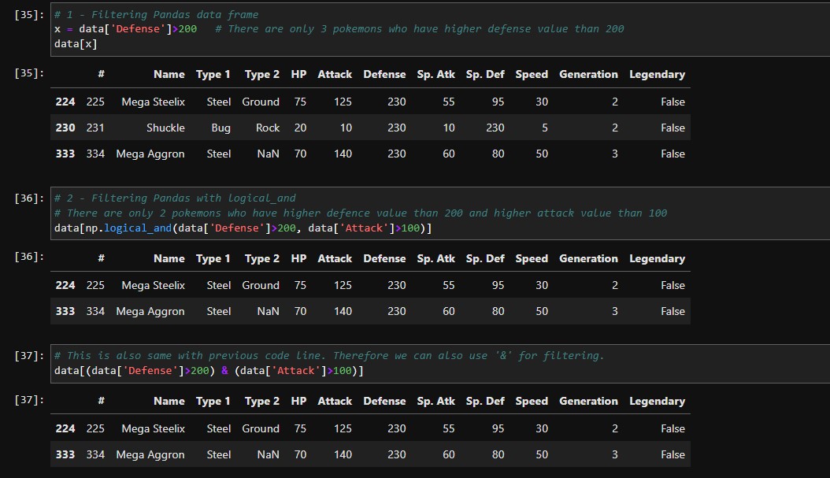Click 'Name' header in output 37 table
This screenshot has width=830, height=478.
tap(169, 402)
